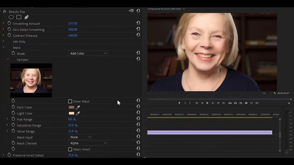This screenshot has height=165, width=294.
Task: Expand the Saturation Range property
Action: pyautogui.click(x=7, y=125)
